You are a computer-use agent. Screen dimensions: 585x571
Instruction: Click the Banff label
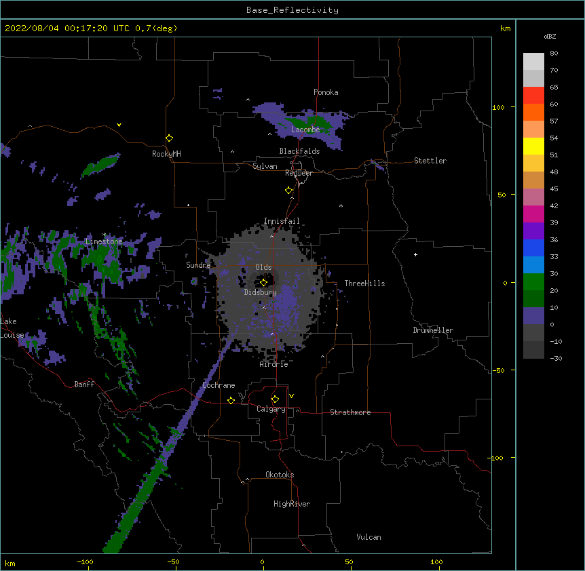point(84,385)
